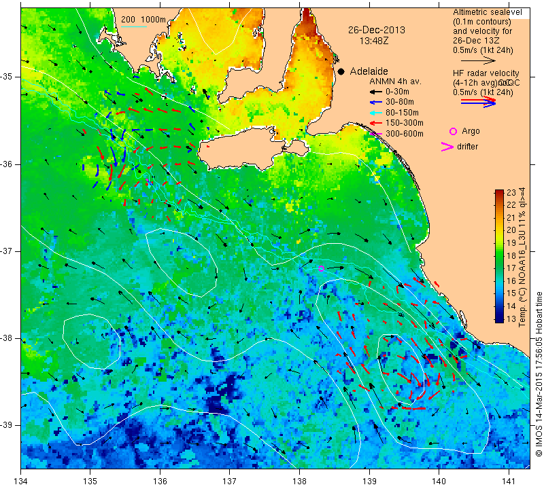Click the 300-600m depth label
544x489 pixels.
(405, 134)
